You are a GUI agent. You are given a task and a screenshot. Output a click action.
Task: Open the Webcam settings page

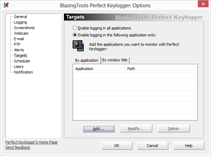point(21,33)
